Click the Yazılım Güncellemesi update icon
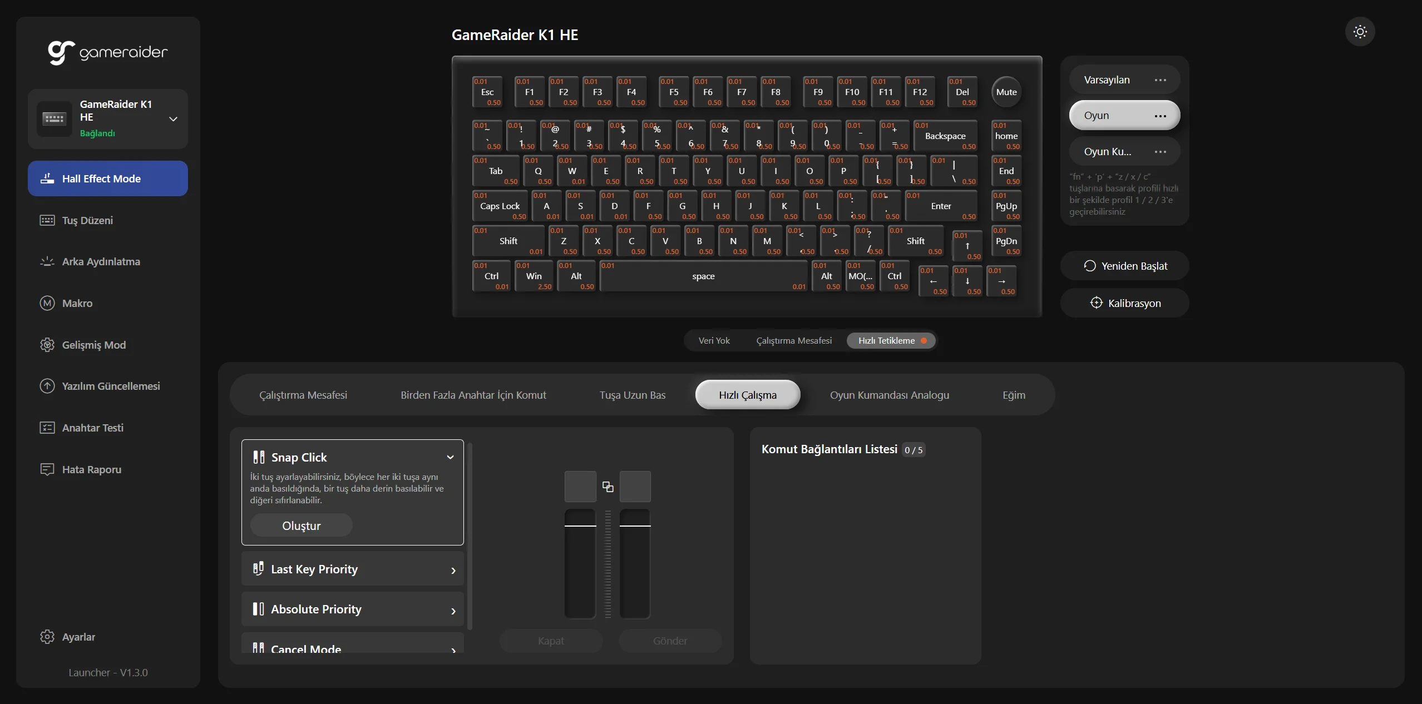This screenshot has height=704, width=1422. [47, 386]
